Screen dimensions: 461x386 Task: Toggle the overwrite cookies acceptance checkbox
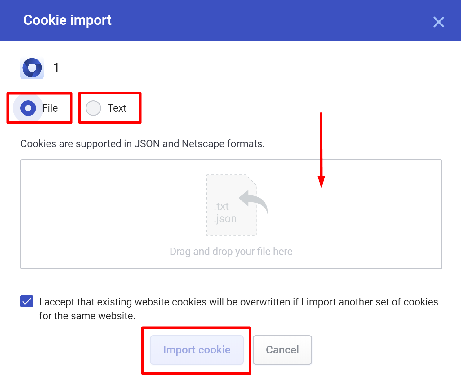pos(27,301)
